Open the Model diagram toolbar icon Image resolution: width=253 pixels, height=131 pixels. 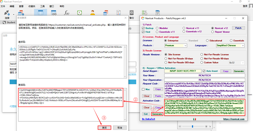click(157, 12)
